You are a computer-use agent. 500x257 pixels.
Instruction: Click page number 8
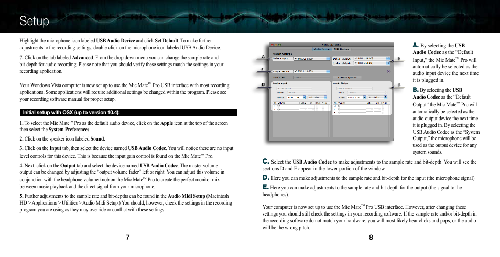(371, 237)
